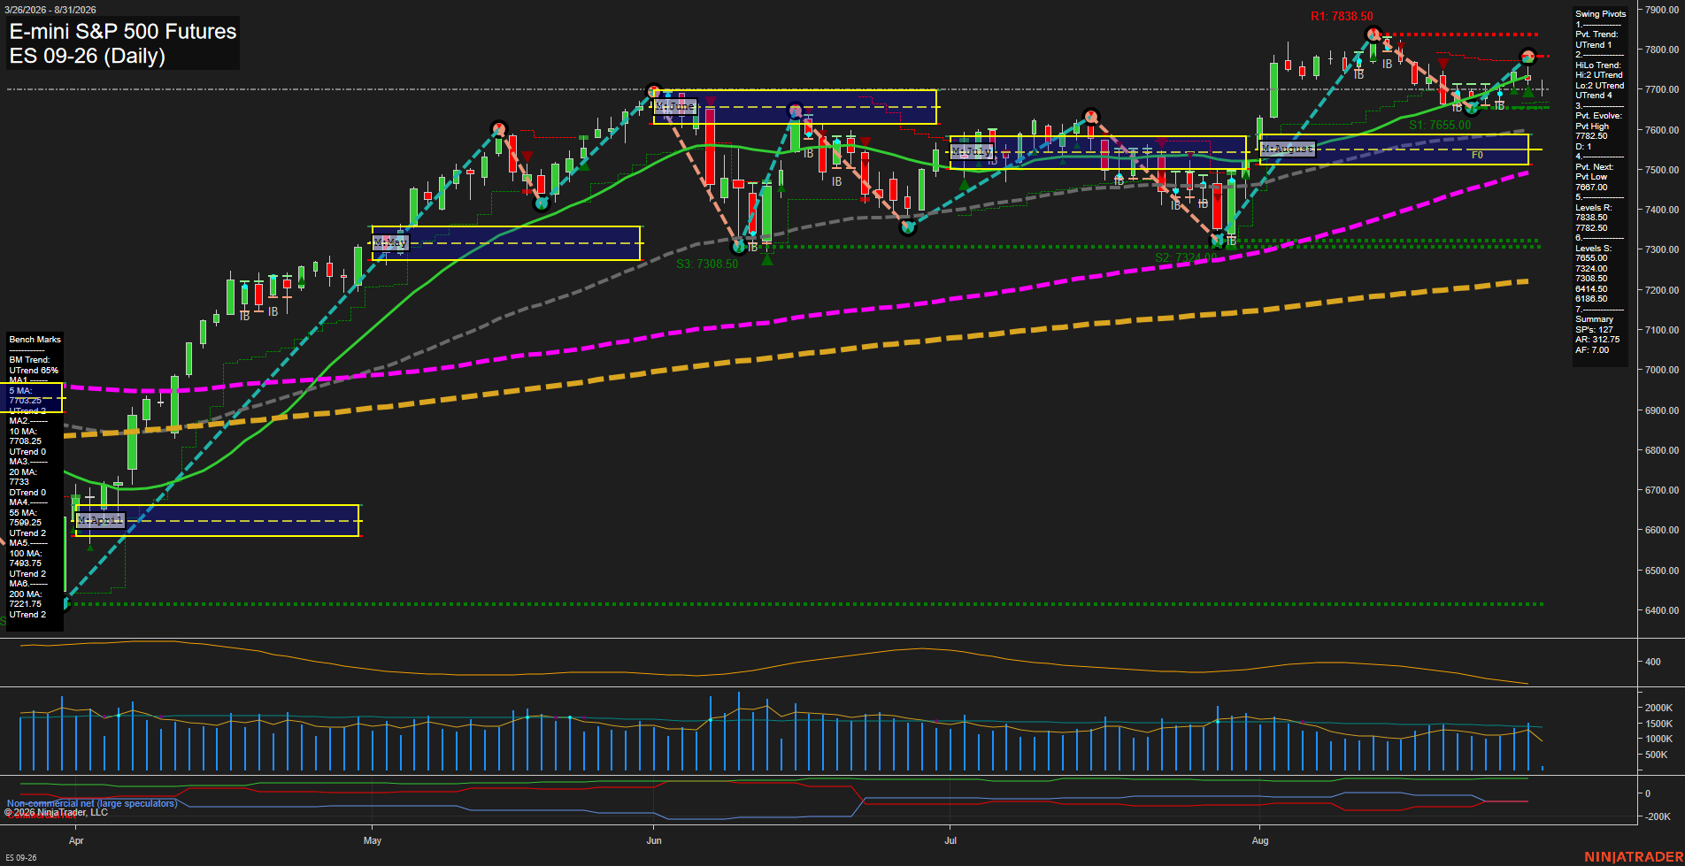
Task: Select the swing low pivot circle near S3 7308.50
Action: [739, 246]
